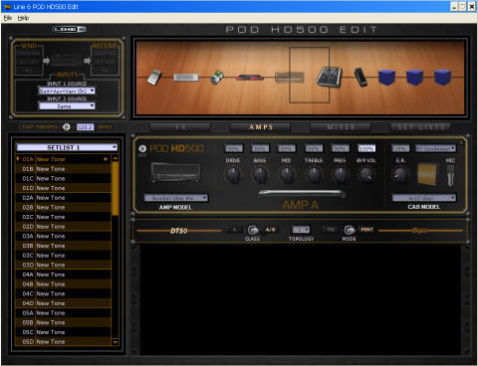Click the tempo BPM value field
Viewport: 478px width, 366px height.
point(86,127)
